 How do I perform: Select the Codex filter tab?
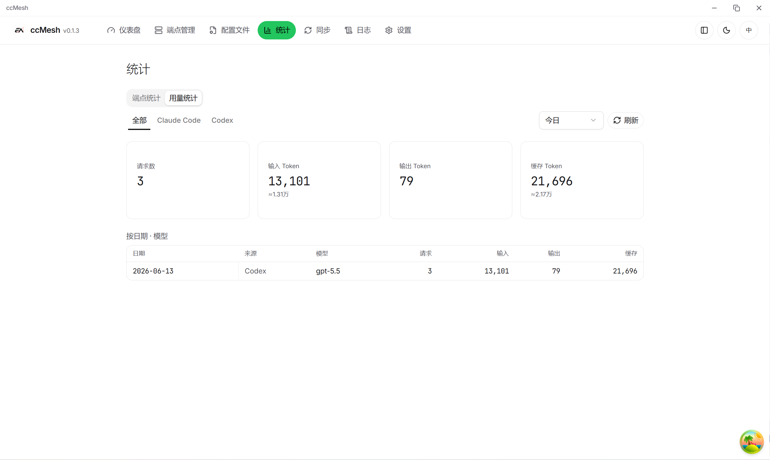click(x=222, y=120)
